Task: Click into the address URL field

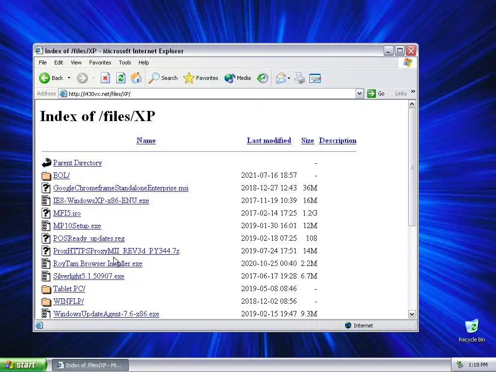Action: pyautogui.click(x=207, y=93)
